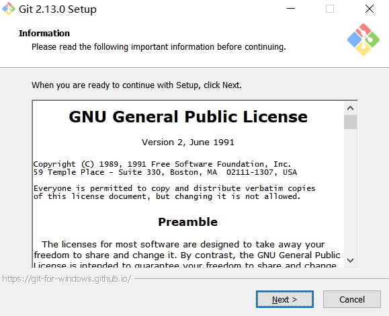Click the license scrollbar up arrow

pyautogui.click(x=350, y=108)
